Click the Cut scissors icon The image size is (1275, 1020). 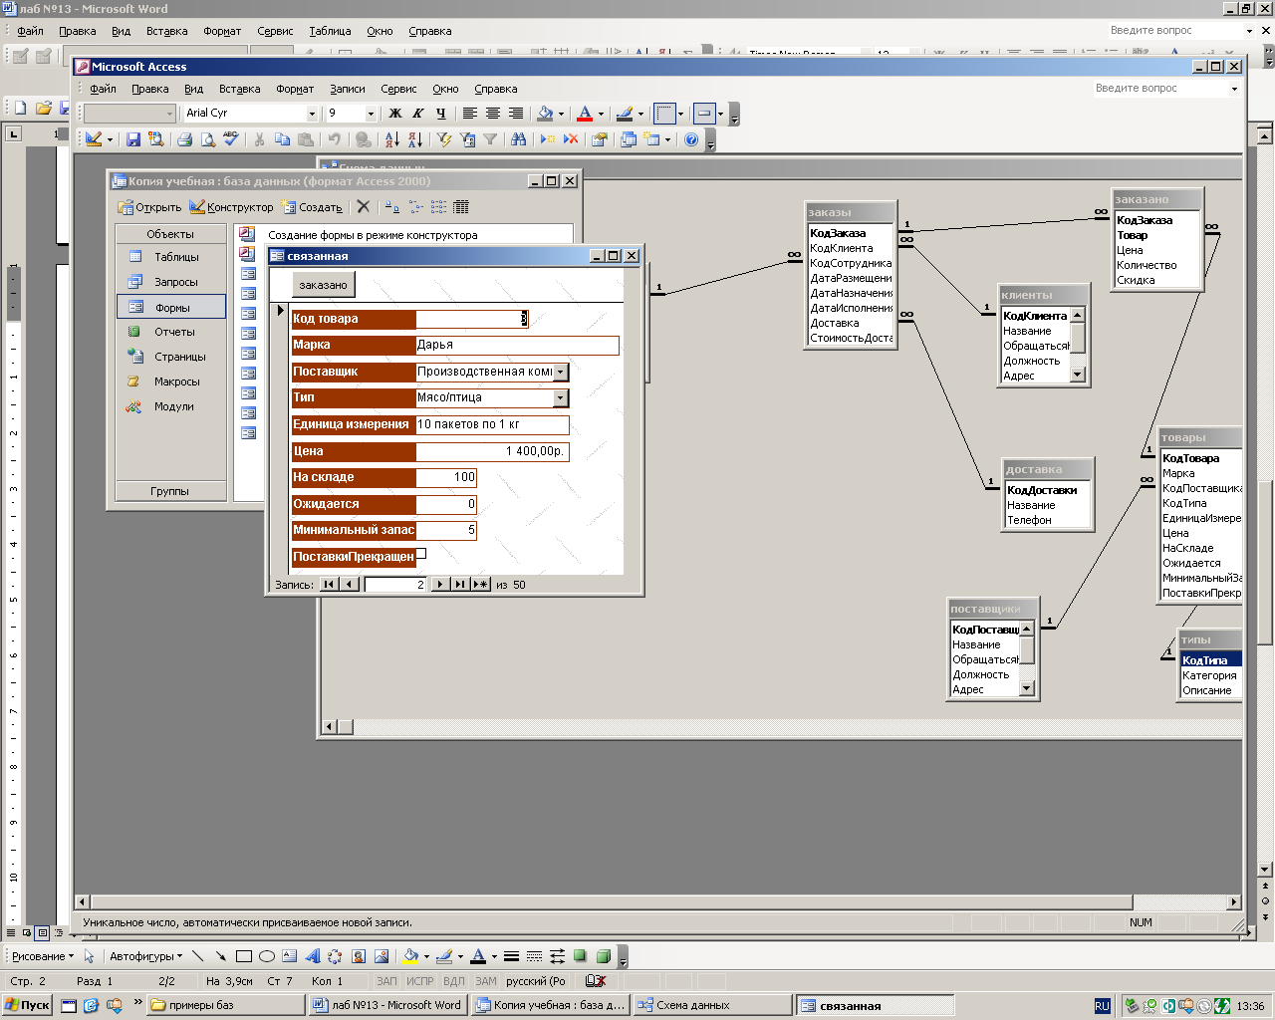click(x=259, y=139)
